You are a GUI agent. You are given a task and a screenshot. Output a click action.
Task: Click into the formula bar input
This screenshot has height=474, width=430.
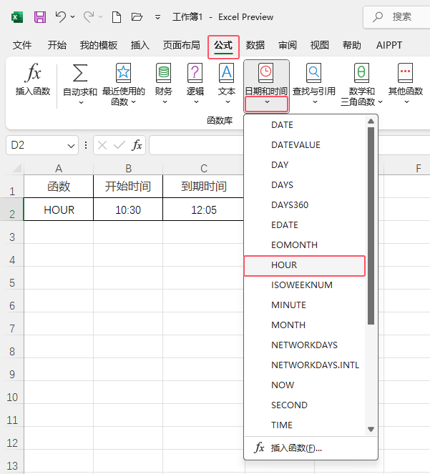(x=196, y=145)
